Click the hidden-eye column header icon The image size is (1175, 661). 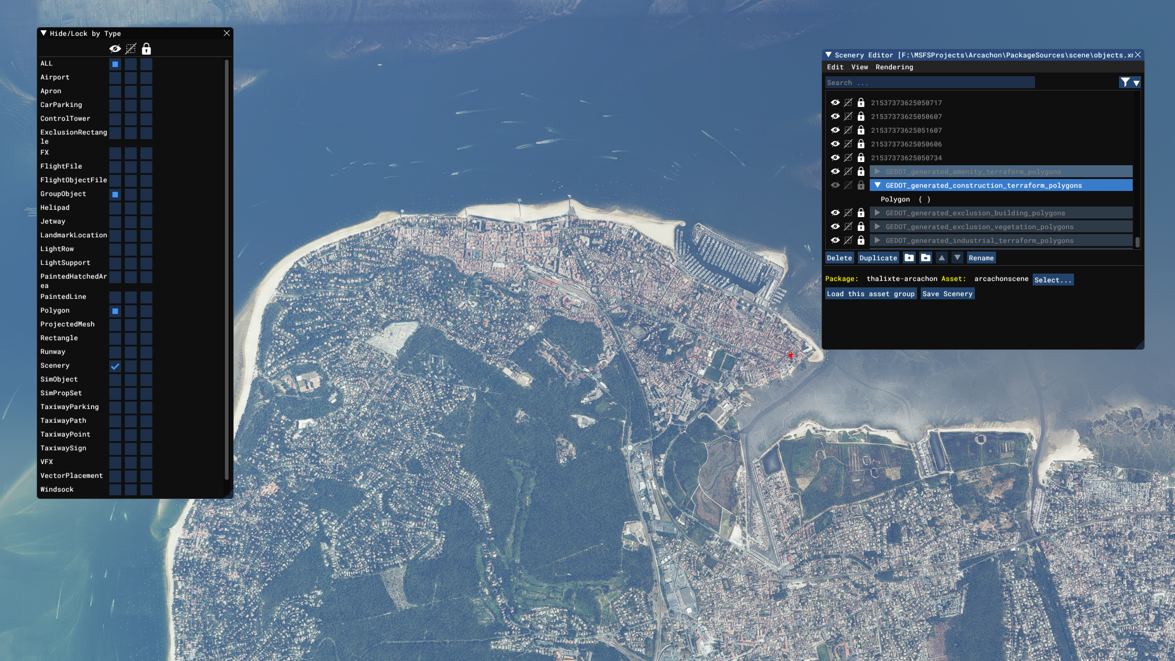[115, 49]
